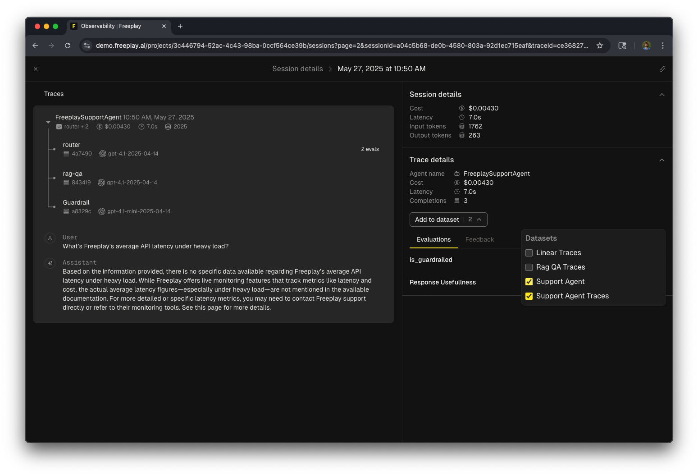Go forward in browser history
Image resolution: width=698 pixels, height=476 pixels.
coord(51,46)
